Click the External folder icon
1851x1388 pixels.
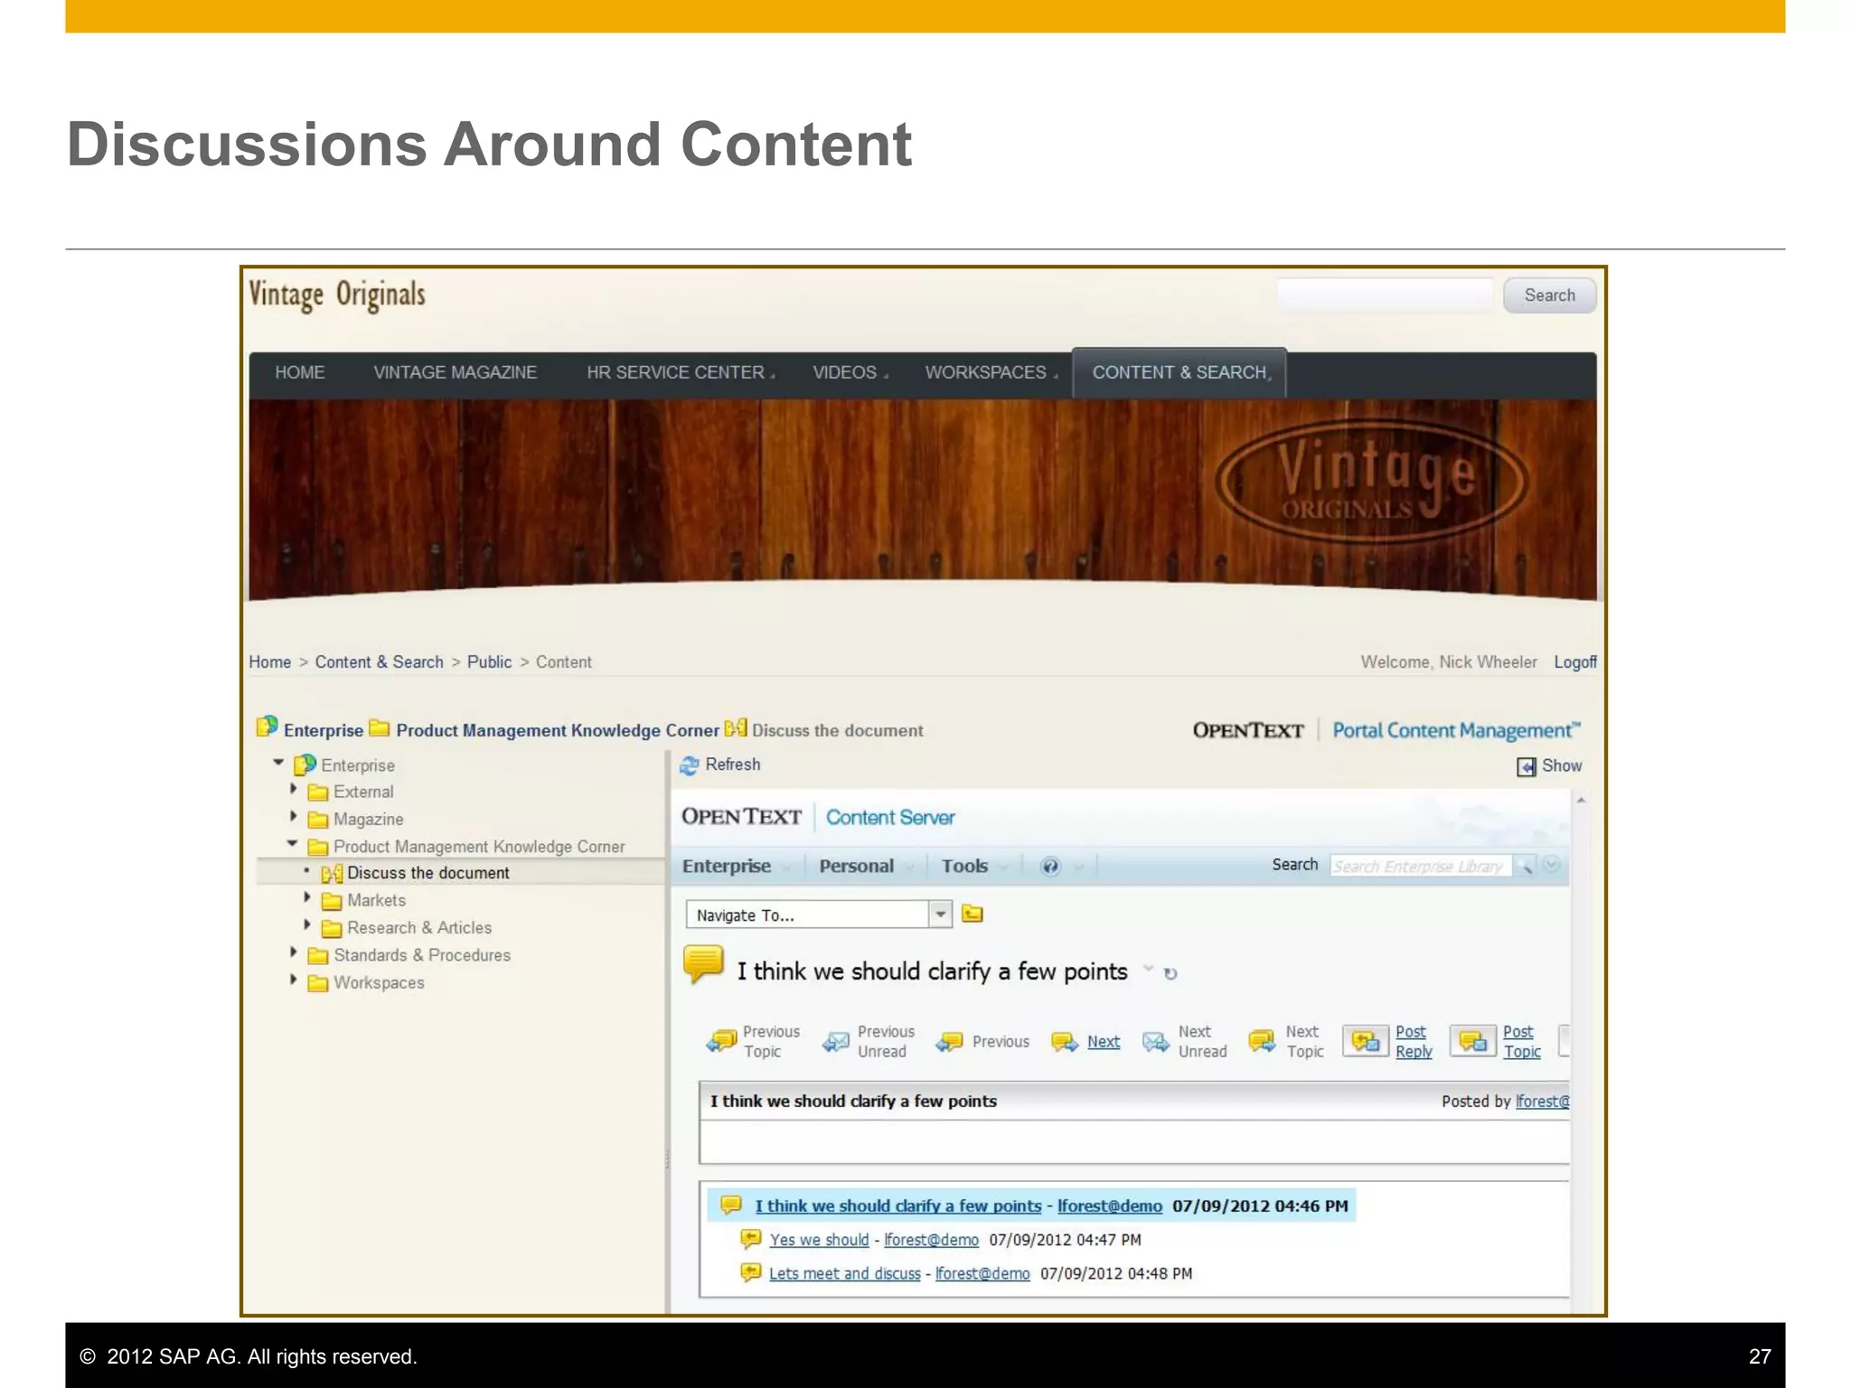tap(318, 792)
